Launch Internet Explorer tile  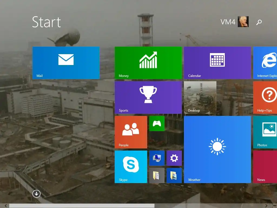coord(265,63)
